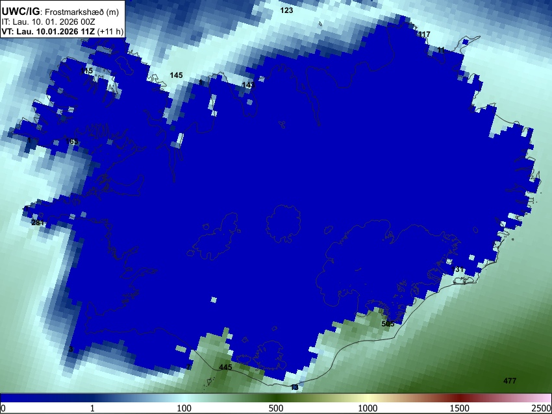Viewport: 552px width, 414px height.
Task: Click the map value '145'
Action: pyautogui.click(x=176, y=75)
